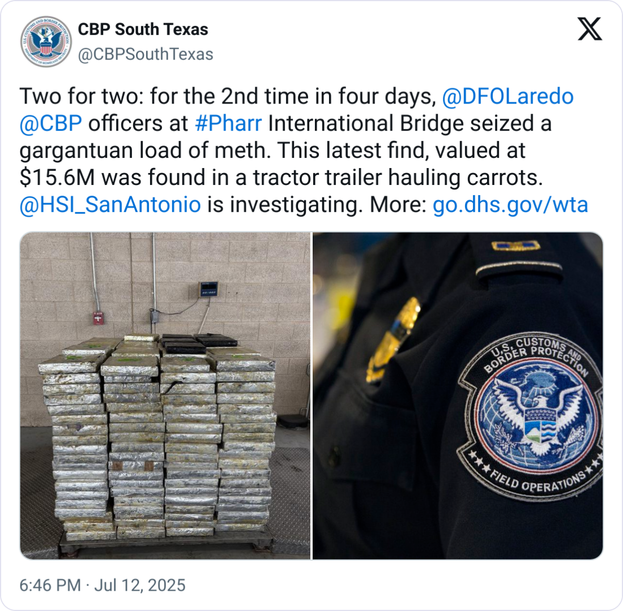623x611 pixels.
Task: Click the tweet text mentioning carrots
Action: point(281,178)
